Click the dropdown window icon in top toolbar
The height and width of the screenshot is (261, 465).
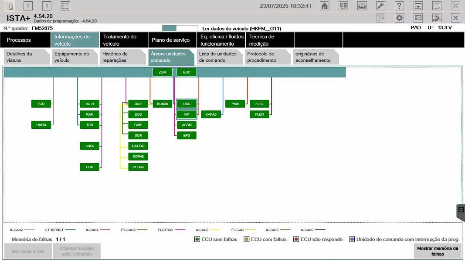pos(418,6)
